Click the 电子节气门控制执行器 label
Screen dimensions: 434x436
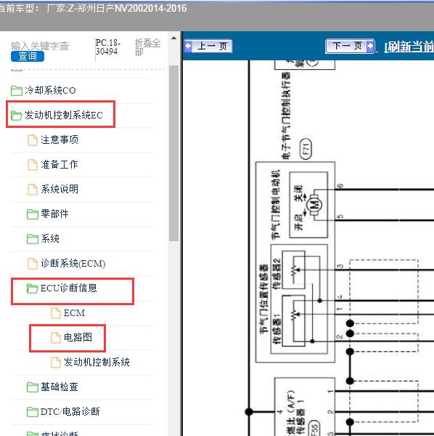coord(286,116)
